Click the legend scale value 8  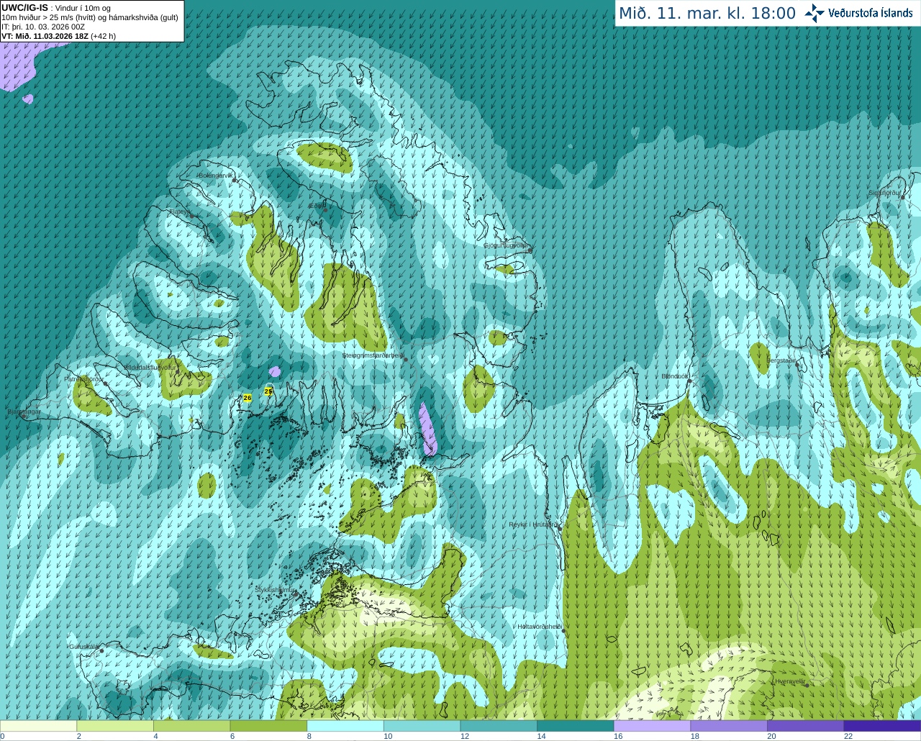tap(309, 736)
